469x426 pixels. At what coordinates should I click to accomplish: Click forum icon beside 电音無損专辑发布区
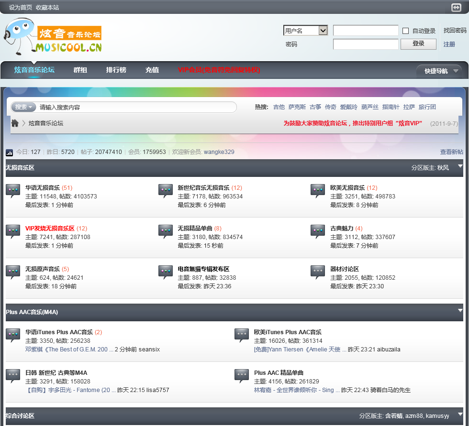pyautogui.click(x=166, y=272)
